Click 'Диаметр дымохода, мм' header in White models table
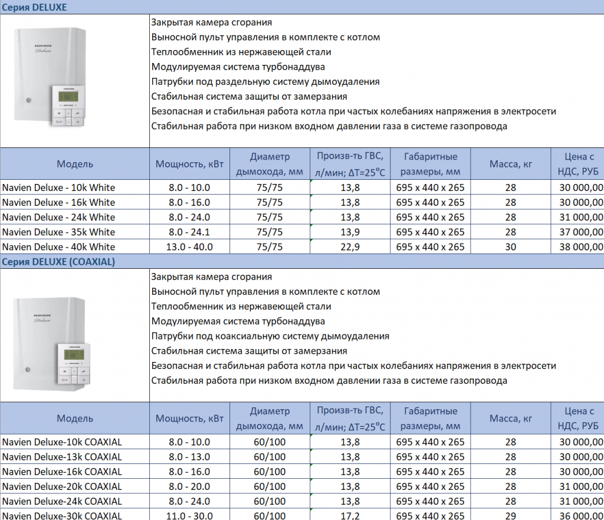The height and width of the screenshot is (520, 604). [270, 164]
